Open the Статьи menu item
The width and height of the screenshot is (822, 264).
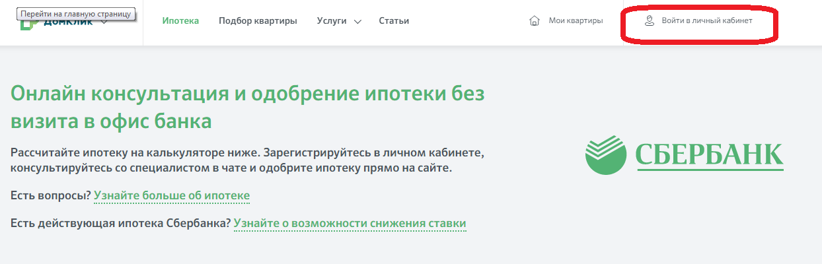tap(394, 20)
